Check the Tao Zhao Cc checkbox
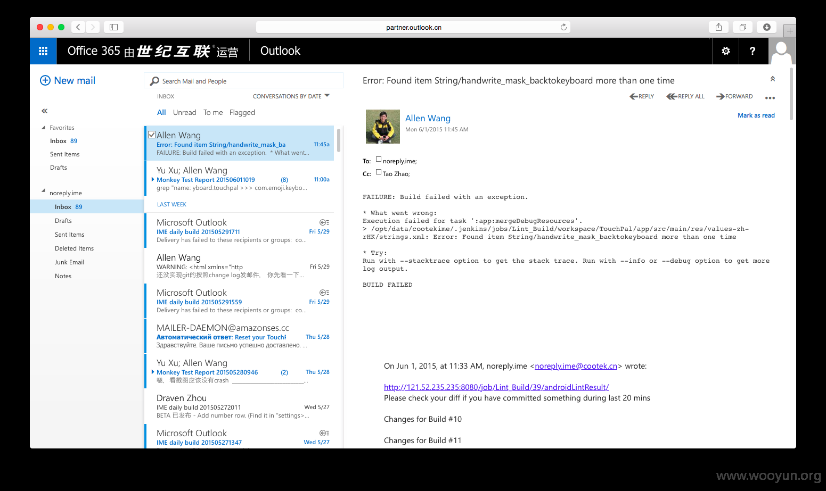The image size is (826, 491). pyautogui.click(x=379, y=172)
